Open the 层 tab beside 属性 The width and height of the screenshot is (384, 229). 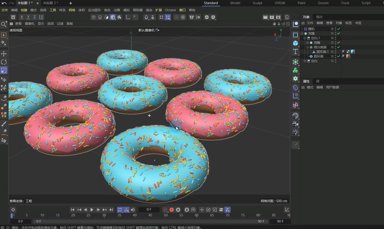318,81
